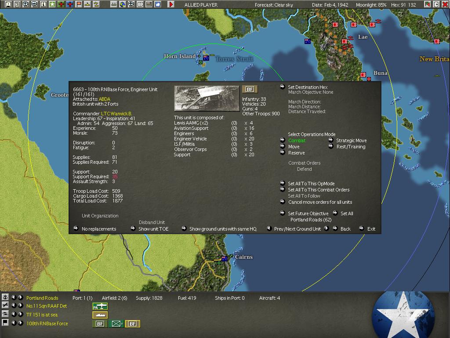
Task: Toggle the No replacements setting
Action: 99,229
